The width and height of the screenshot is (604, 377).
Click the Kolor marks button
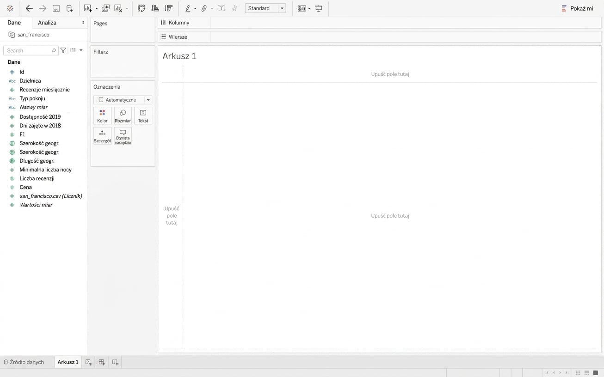coord(102,116)
